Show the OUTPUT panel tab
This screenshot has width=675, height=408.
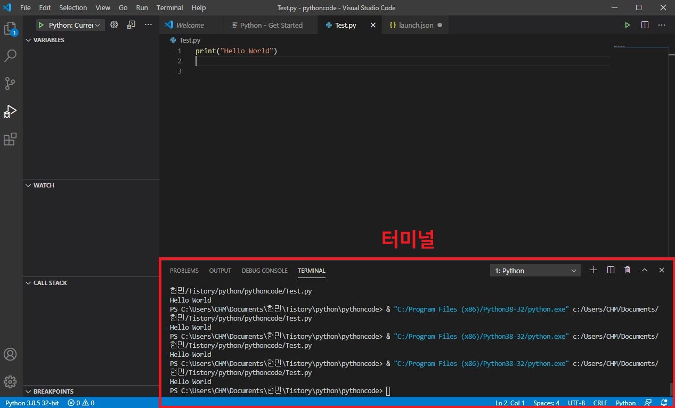click(220, 271)
